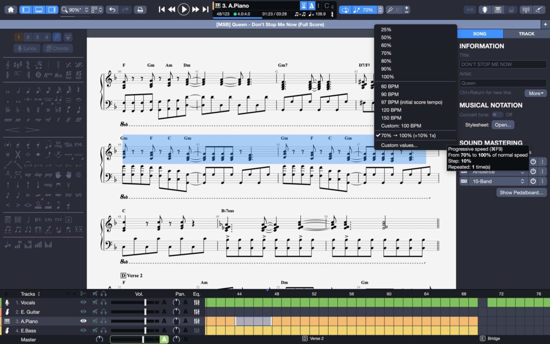Open the print dialog via printer icon
The height and width of the screenshot is (344, 550).
[x=140, y=9]
